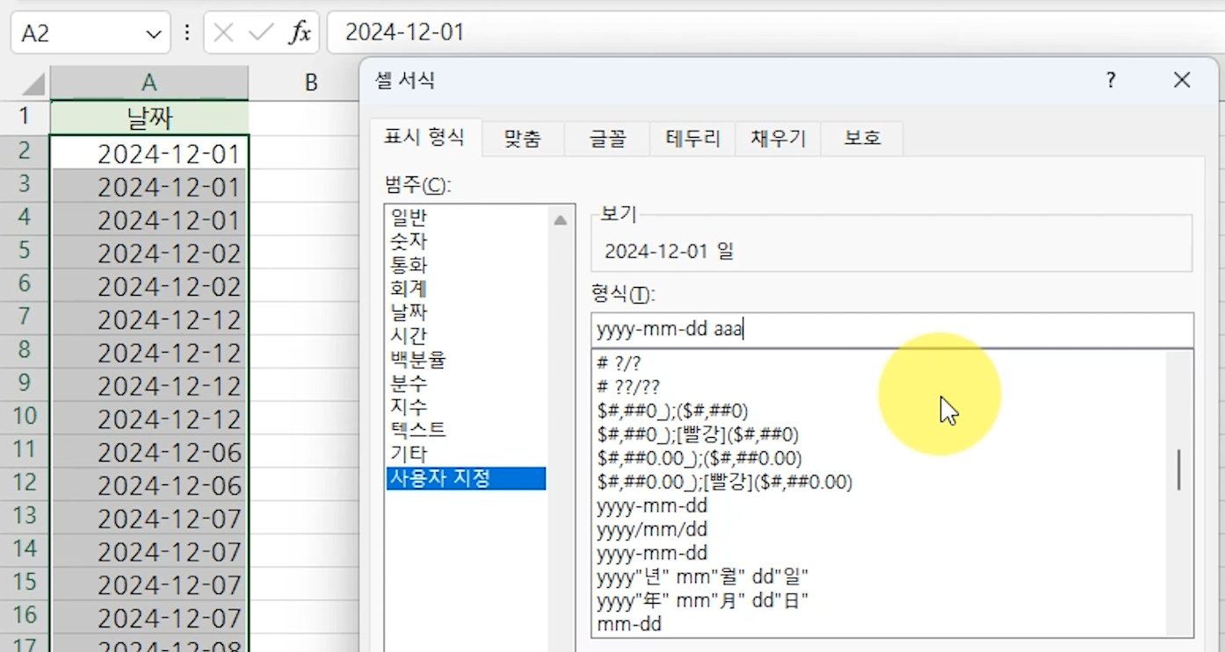Choose format $#,##0.00_);($#,##0.00)
Image resolution: width=1225 pixels, height=652 pixels.
(x=880, y=458)
